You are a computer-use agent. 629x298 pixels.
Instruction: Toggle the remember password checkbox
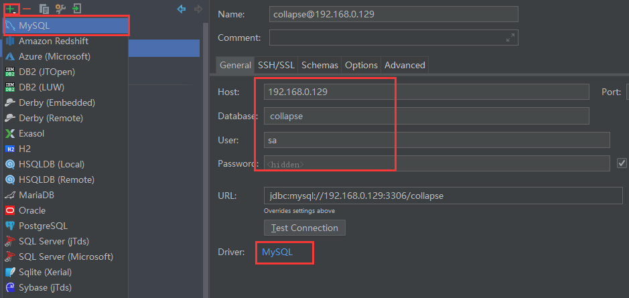(x=622, y=163)
